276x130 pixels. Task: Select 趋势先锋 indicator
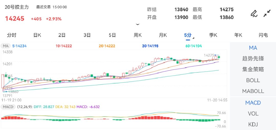click(x=253, y=59)
